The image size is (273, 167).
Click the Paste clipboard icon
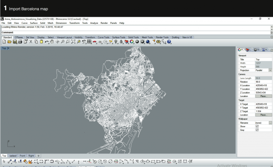(42, 42)
